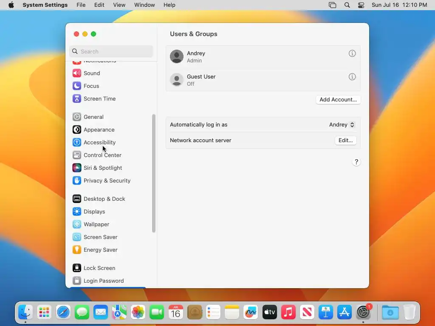The width and height of the screenshot is (435, 326).
Task: Launch FaceTime from the Dock
Action: point(157,312)
